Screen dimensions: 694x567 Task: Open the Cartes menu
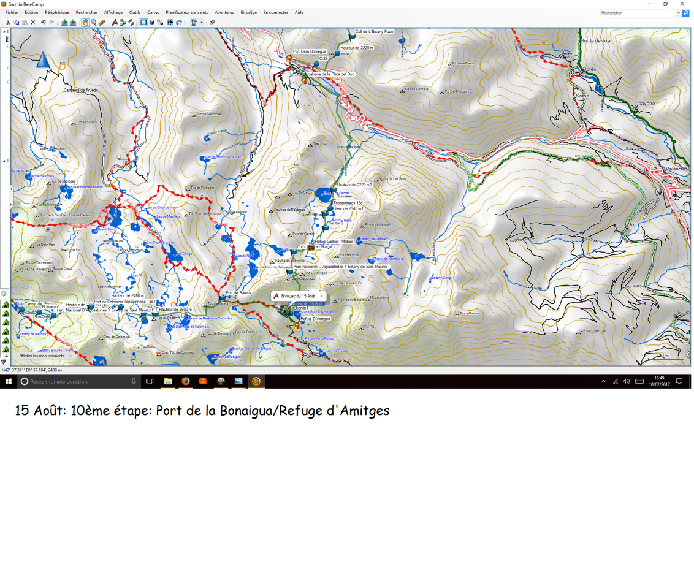[x=153, y=12]
